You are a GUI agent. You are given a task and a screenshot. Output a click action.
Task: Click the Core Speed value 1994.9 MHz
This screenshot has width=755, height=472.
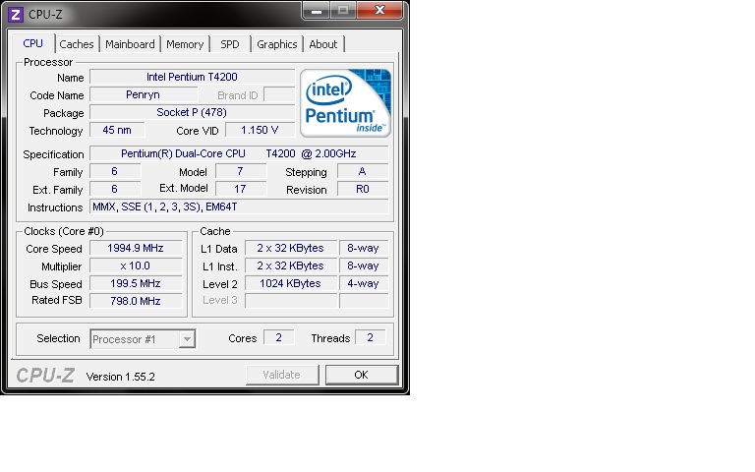pyautogui.click(x=136, y=248)
